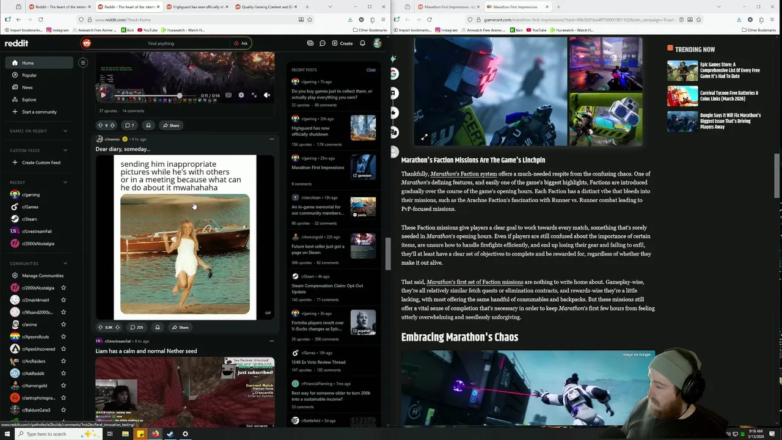Expand Marathon hero image fullscreen icon
The height and width of the screenshot is (440, 782).
(424, 137)
